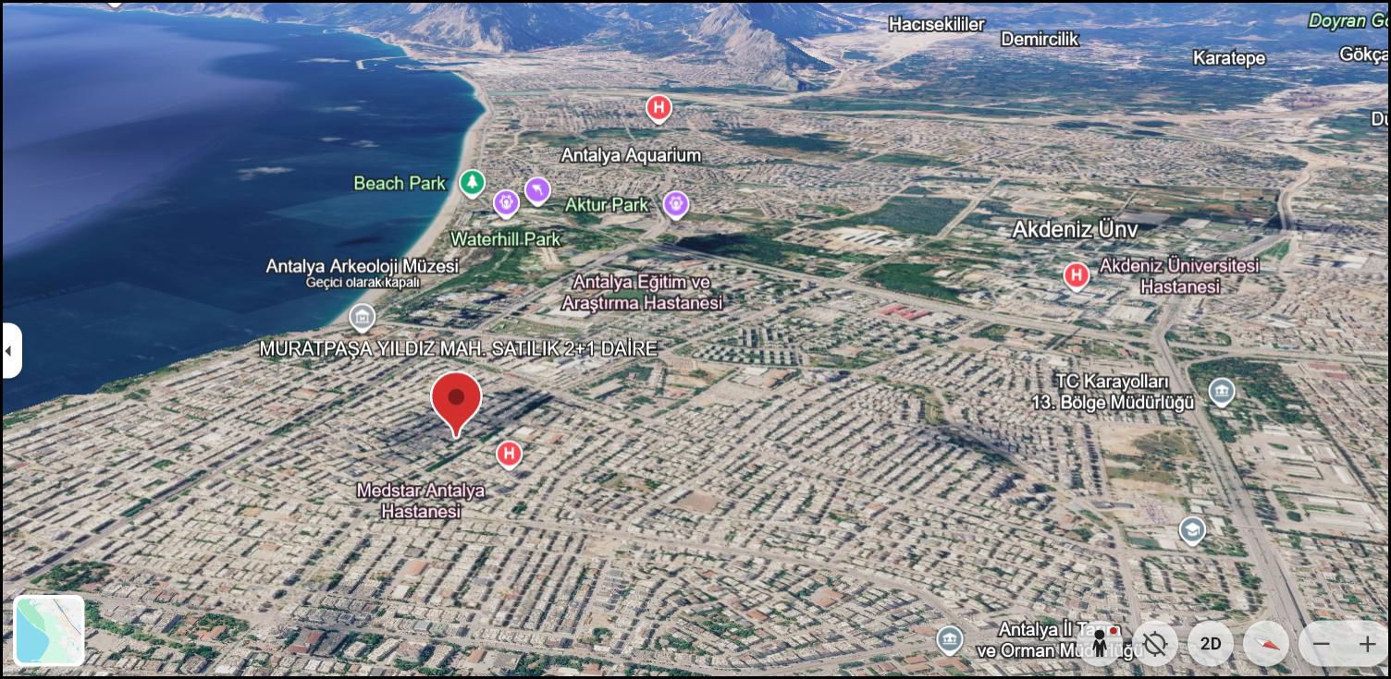Click the Akdeniz Üniversitesi Hastanesi label

pyautogui.click(x=1179, y=276)
